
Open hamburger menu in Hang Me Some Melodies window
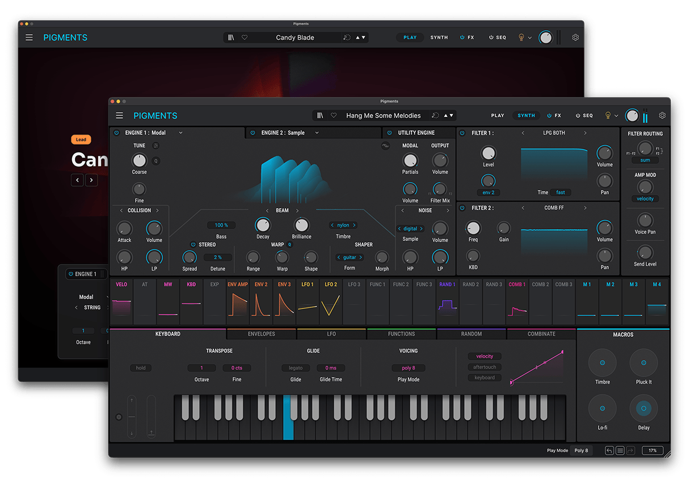point(119,116)
